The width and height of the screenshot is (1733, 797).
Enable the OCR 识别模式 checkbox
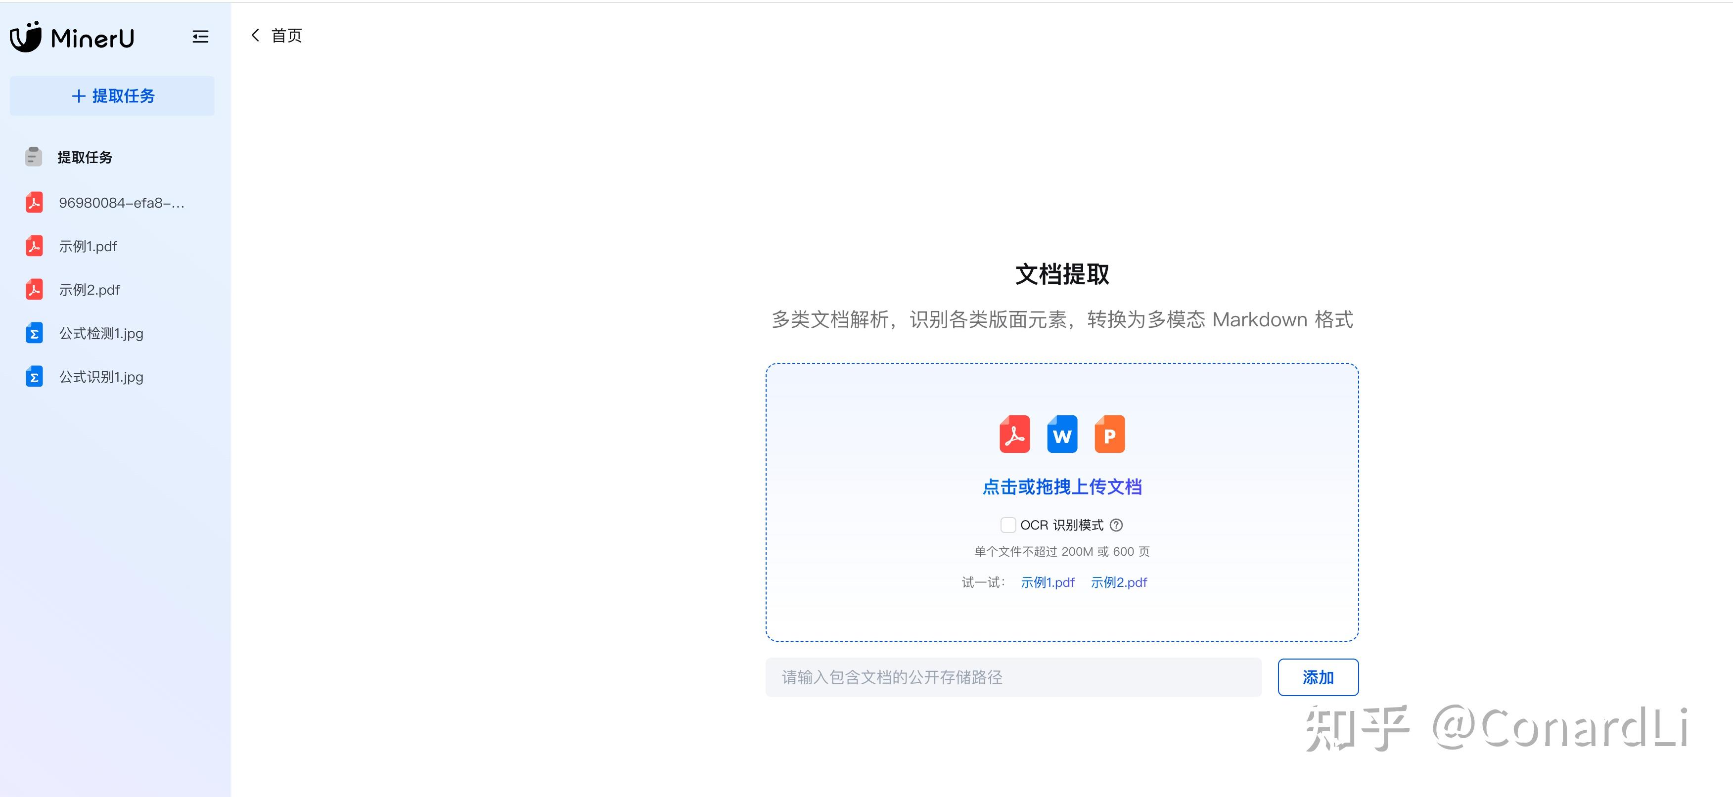pyautogui.click(x=1008, y=525)
